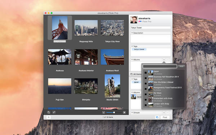Click the plus icon in Groups header
The height and width of the screenshot is (135, 216).
click(x=164, y=113)
